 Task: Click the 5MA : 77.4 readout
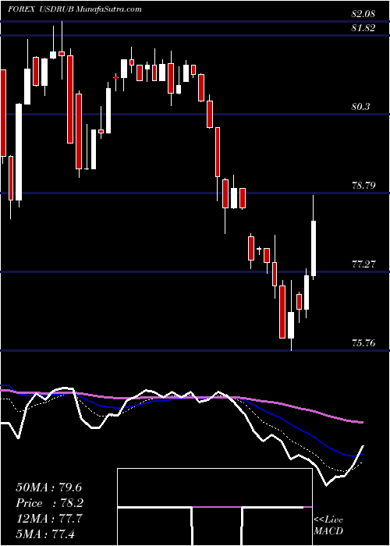45,534
